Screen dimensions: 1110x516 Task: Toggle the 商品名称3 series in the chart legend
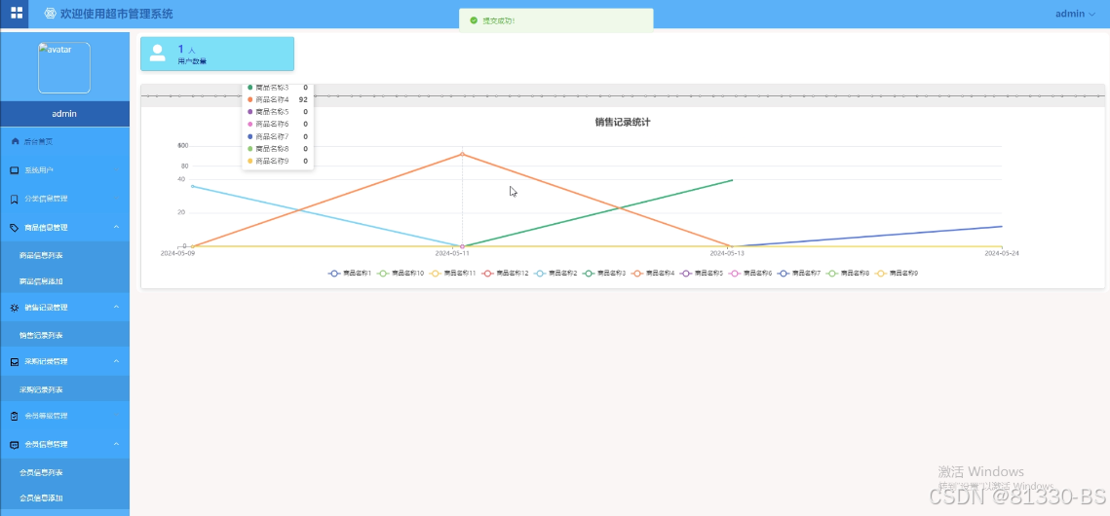pos(604,273)
